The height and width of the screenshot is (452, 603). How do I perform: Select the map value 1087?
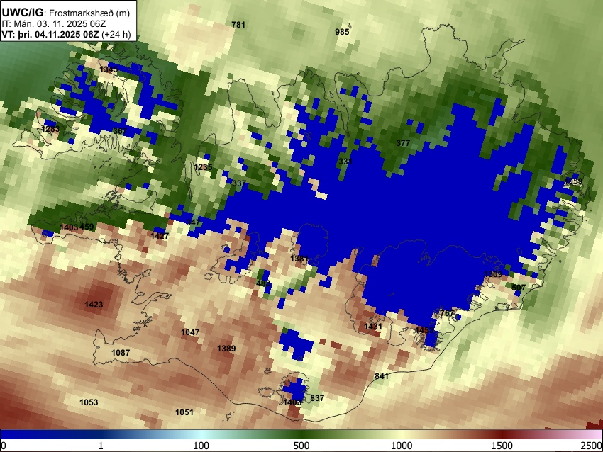point(121,353)
